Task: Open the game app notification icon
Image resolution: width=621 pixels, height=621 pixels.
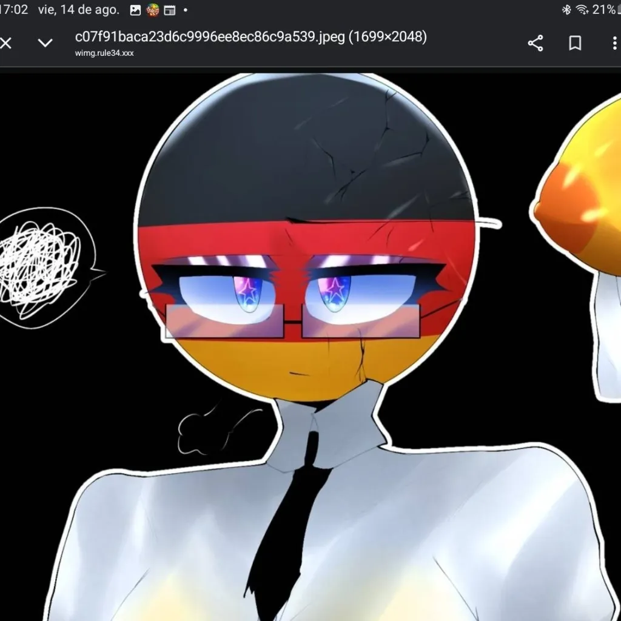Action: point(152,10)
